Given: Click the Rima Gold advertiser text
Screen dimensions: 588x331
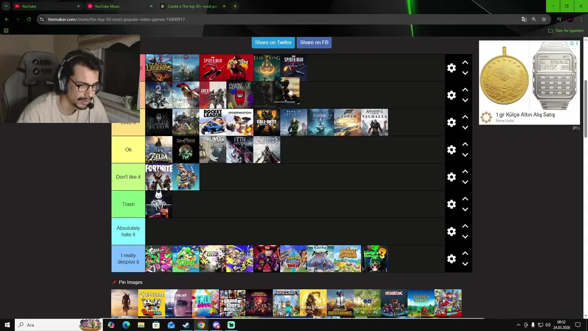Looking at the screenshot, I should click(504, 121).
